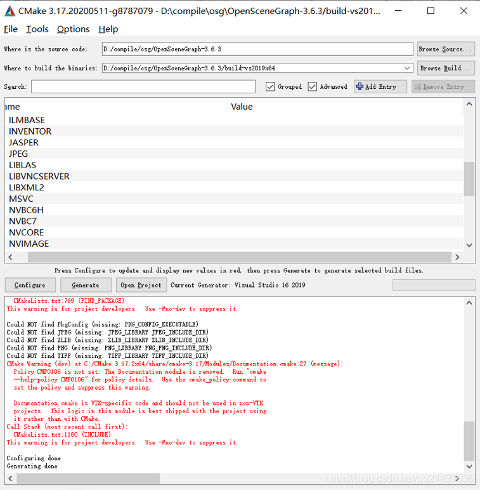
Task: Select the NVBC6H group row
Action: pyautogui.click(x=234, y=210)
